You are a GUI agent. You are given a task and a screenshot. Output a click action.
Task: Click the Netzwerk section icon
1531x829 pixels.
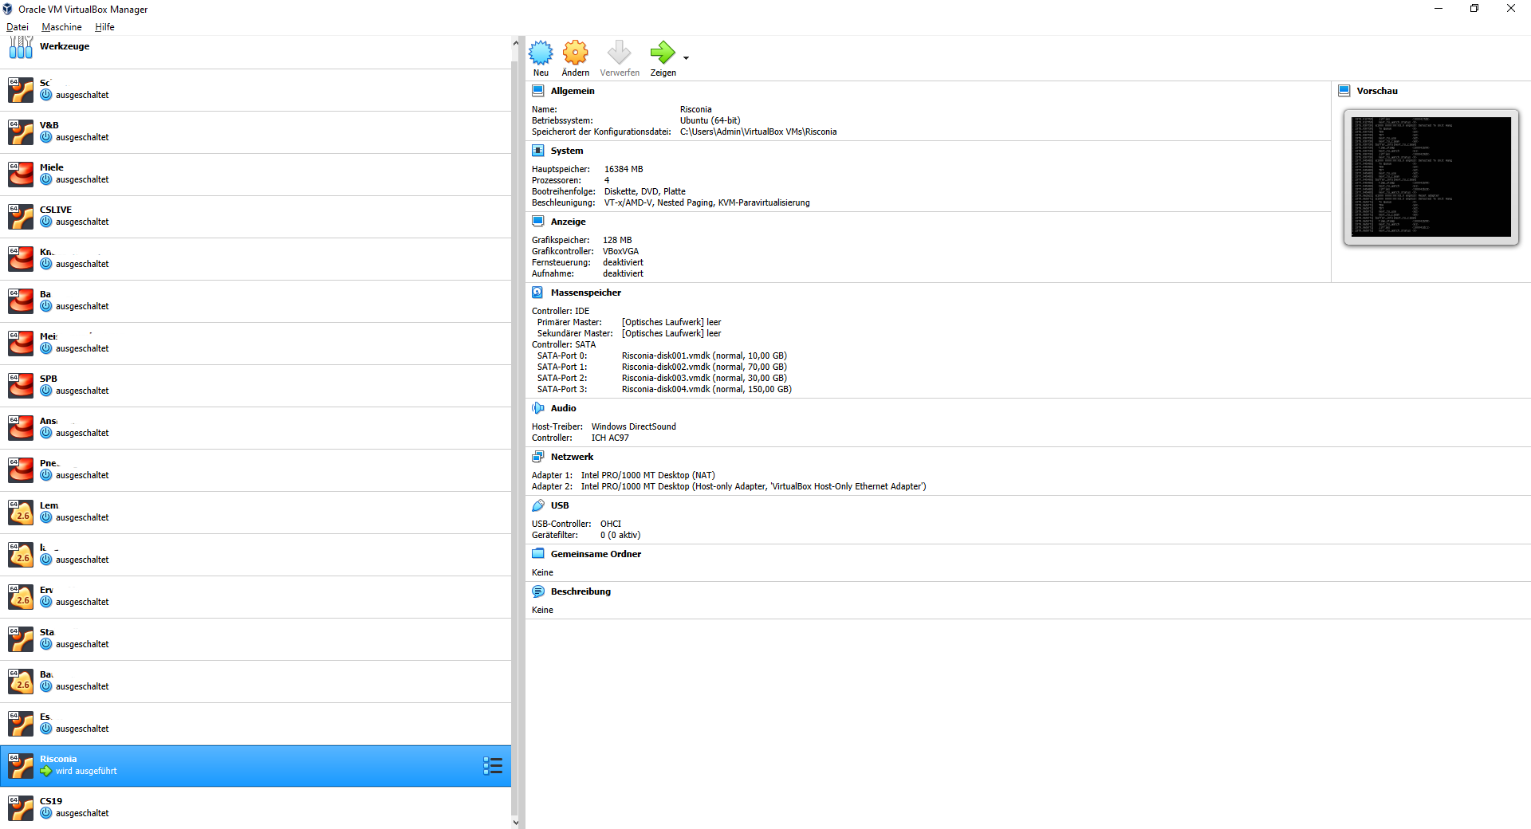[x=538, y=457]
